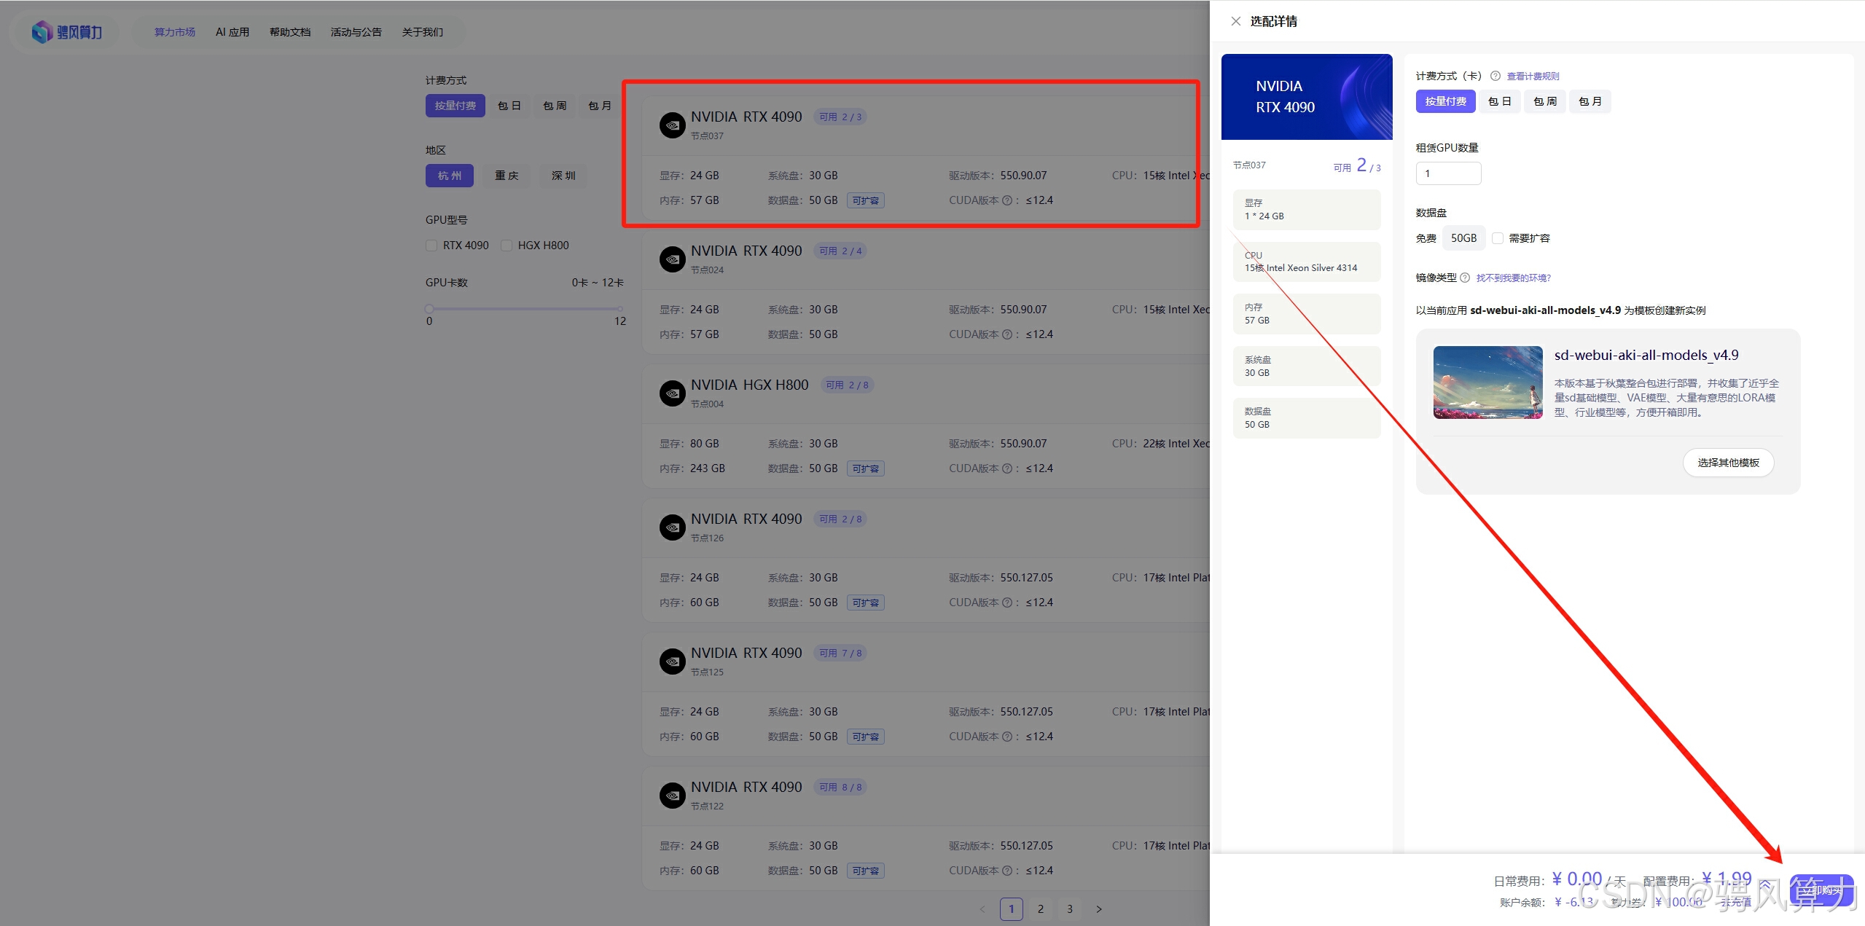
Task: Close the 选配详情 panel with the X icon
Action: tap(1235, 21)
